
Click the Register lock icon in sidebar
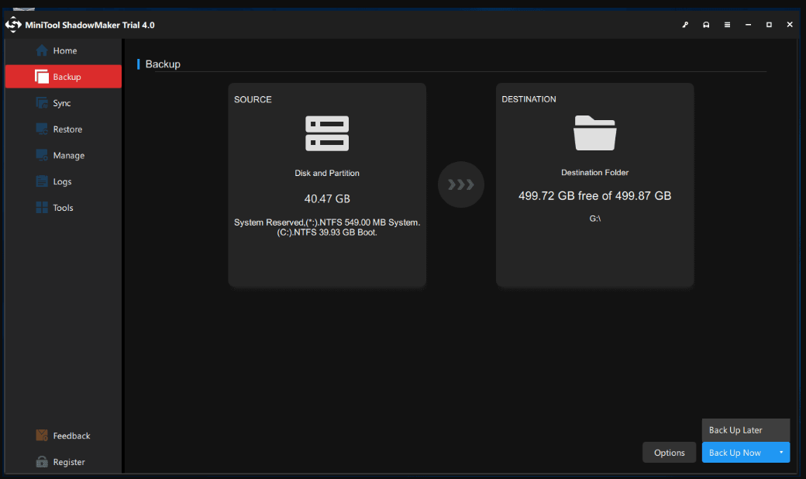point(42,462)
